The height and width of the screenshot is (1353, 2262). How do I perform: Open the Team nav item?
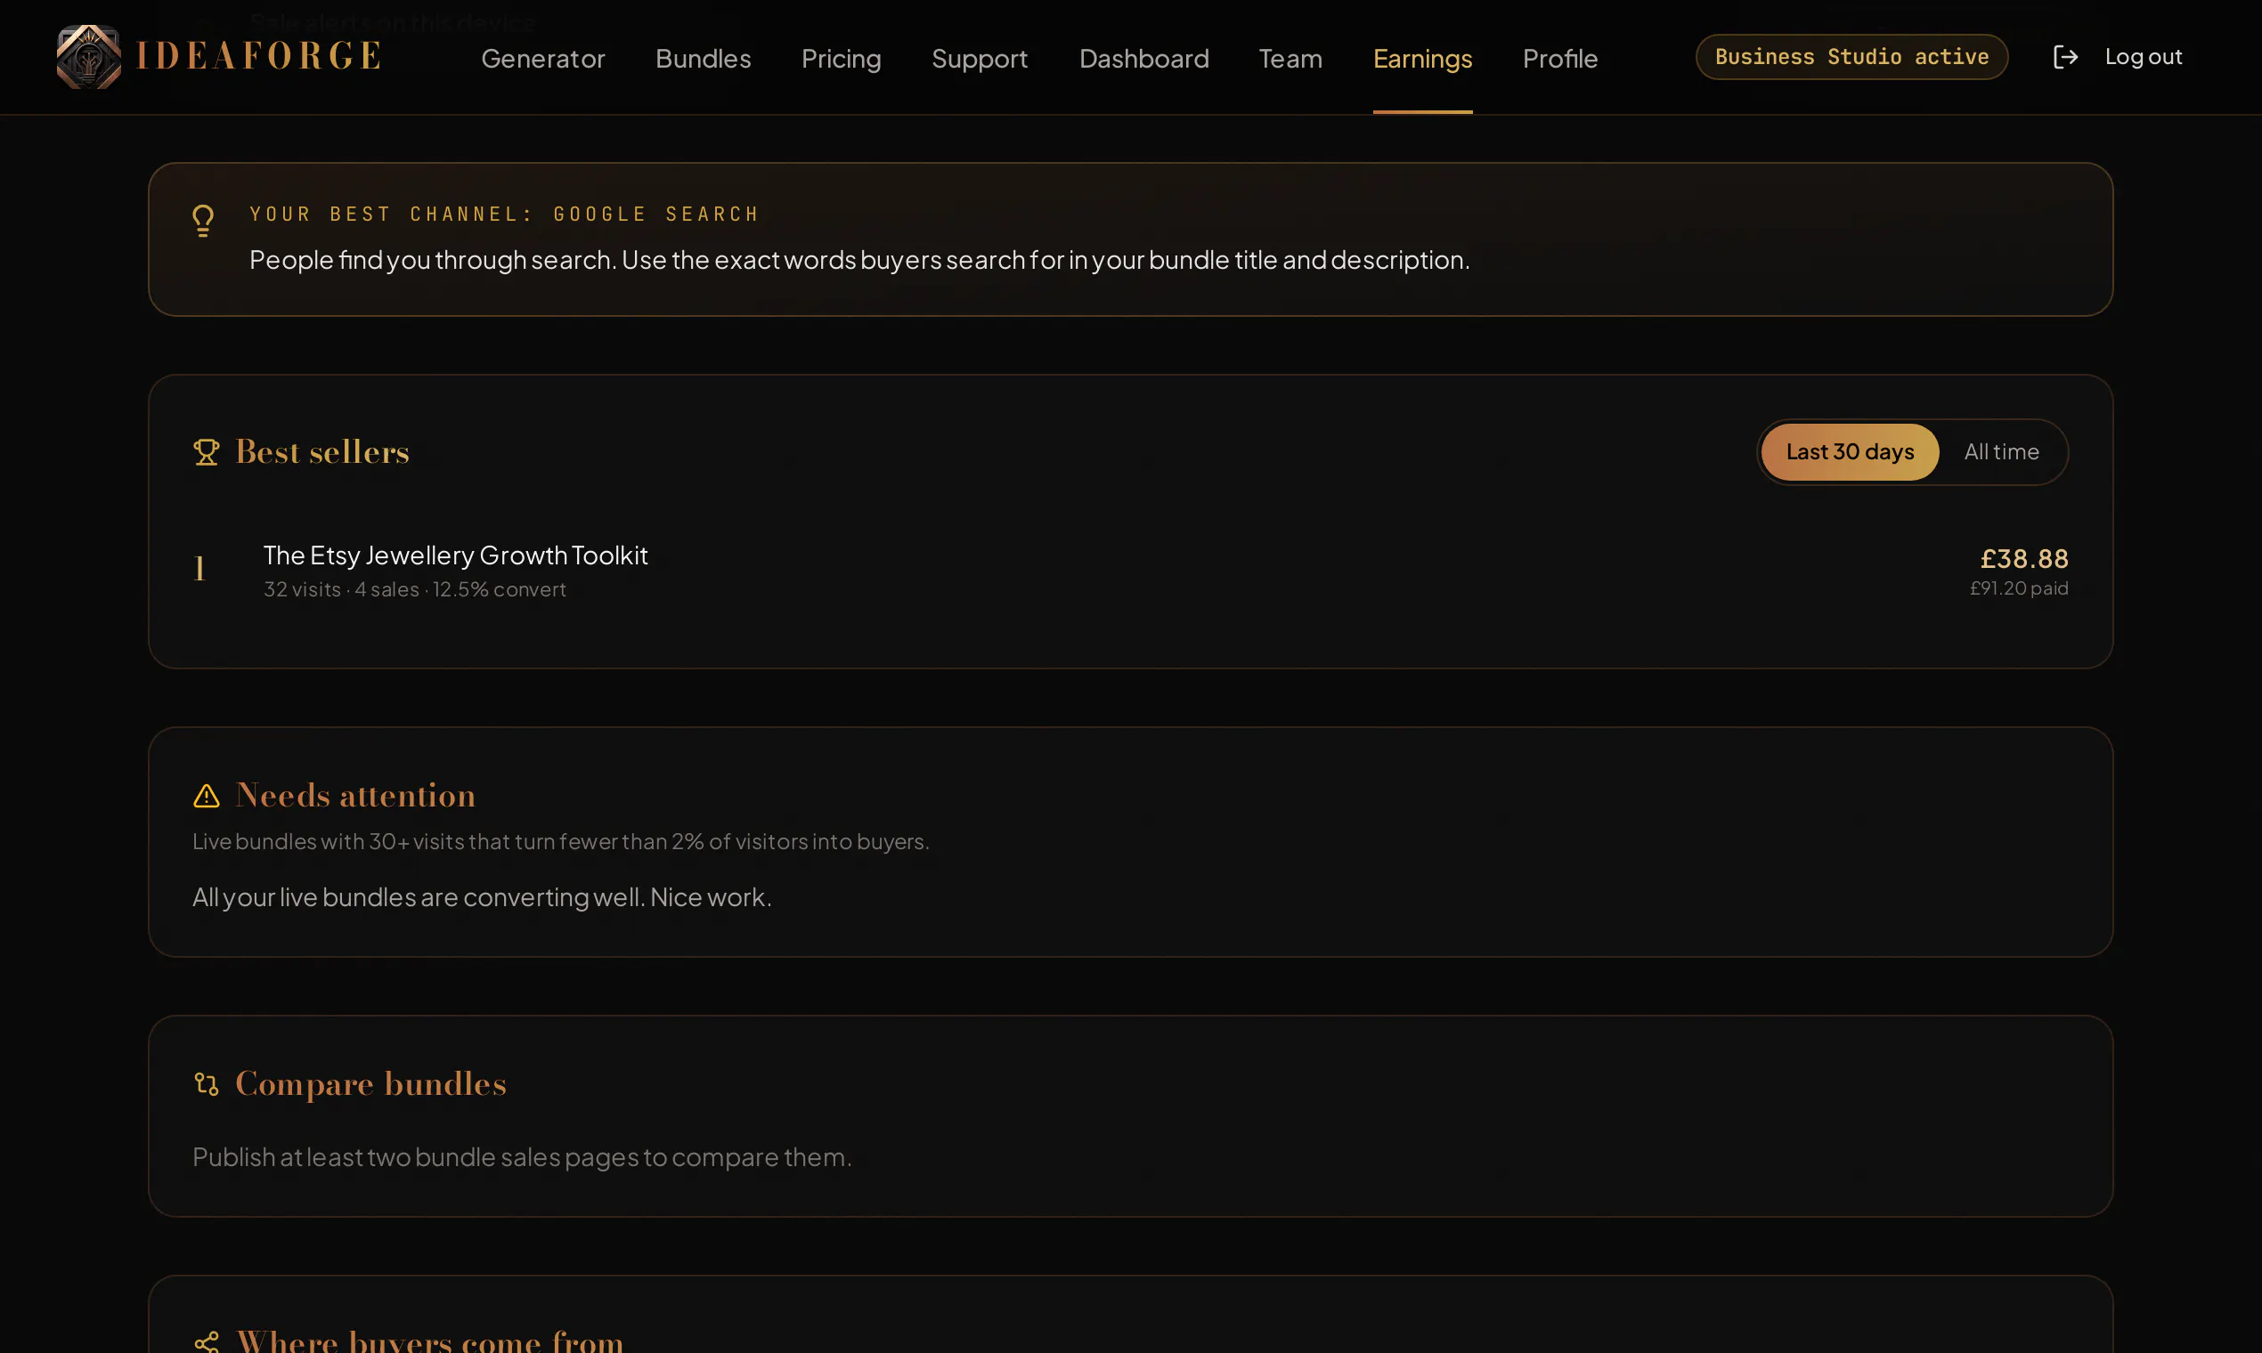pos(1290,59)
